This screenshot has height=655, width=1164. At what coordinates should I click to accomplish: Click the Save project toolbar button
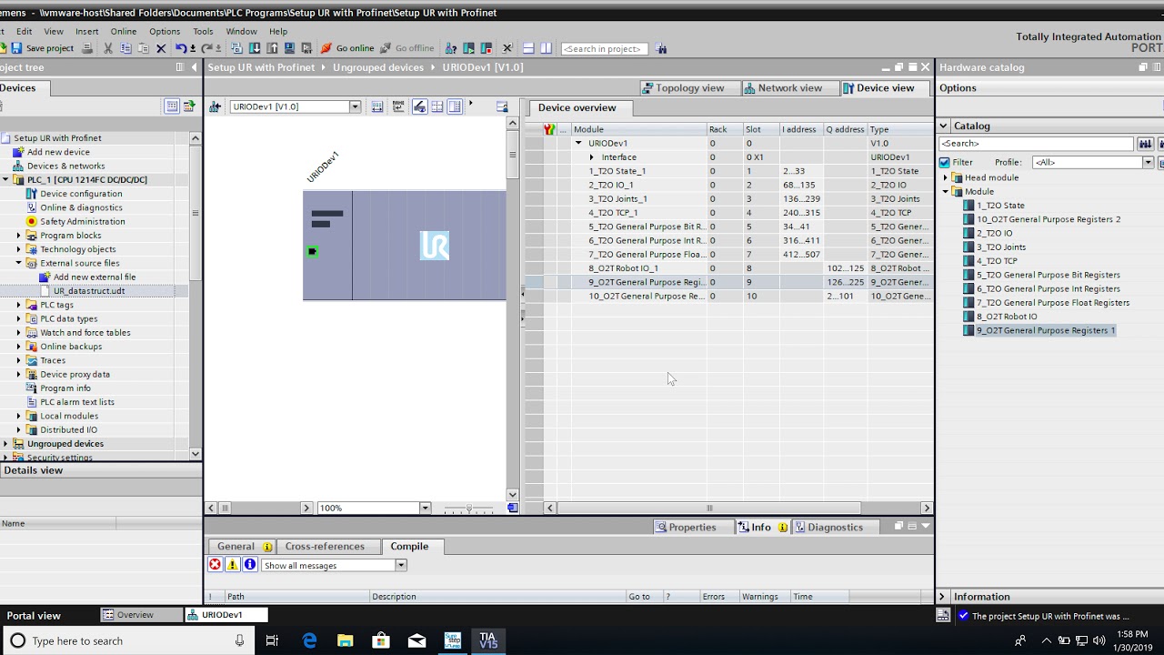coord(43,48)
